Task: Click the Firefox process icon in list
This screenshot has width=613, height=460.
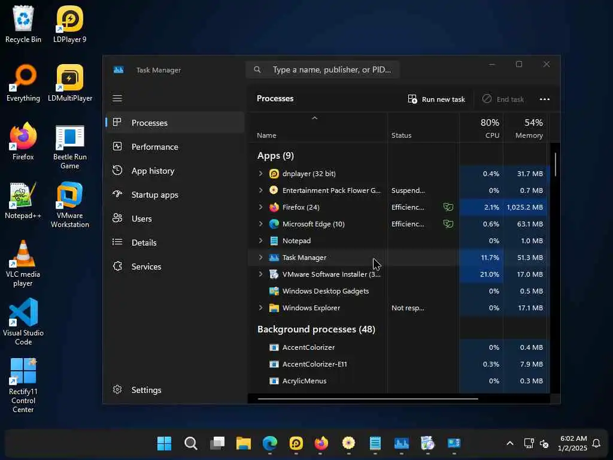Action: (x=274, y=207)
